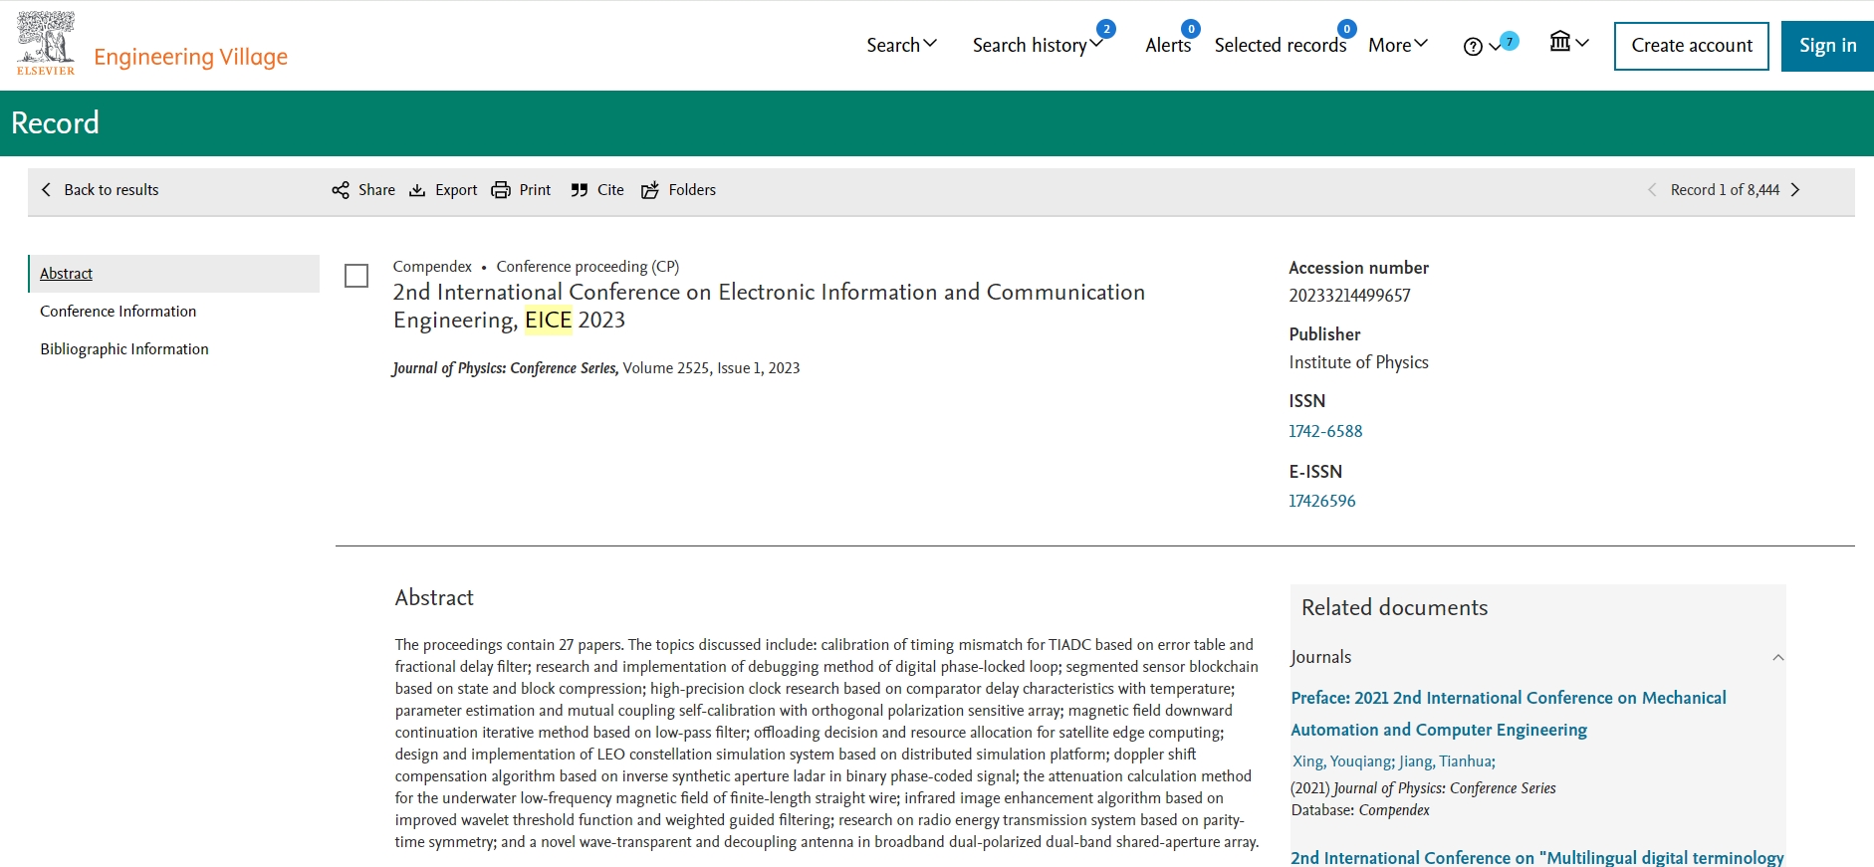Click accession number 20233214499657

coord(1349,296)
